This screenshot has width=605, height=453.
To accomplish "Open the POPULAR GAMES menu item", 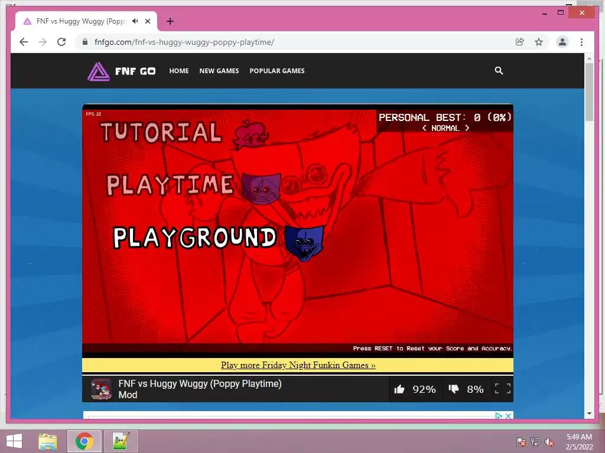I will pos(277,71).
